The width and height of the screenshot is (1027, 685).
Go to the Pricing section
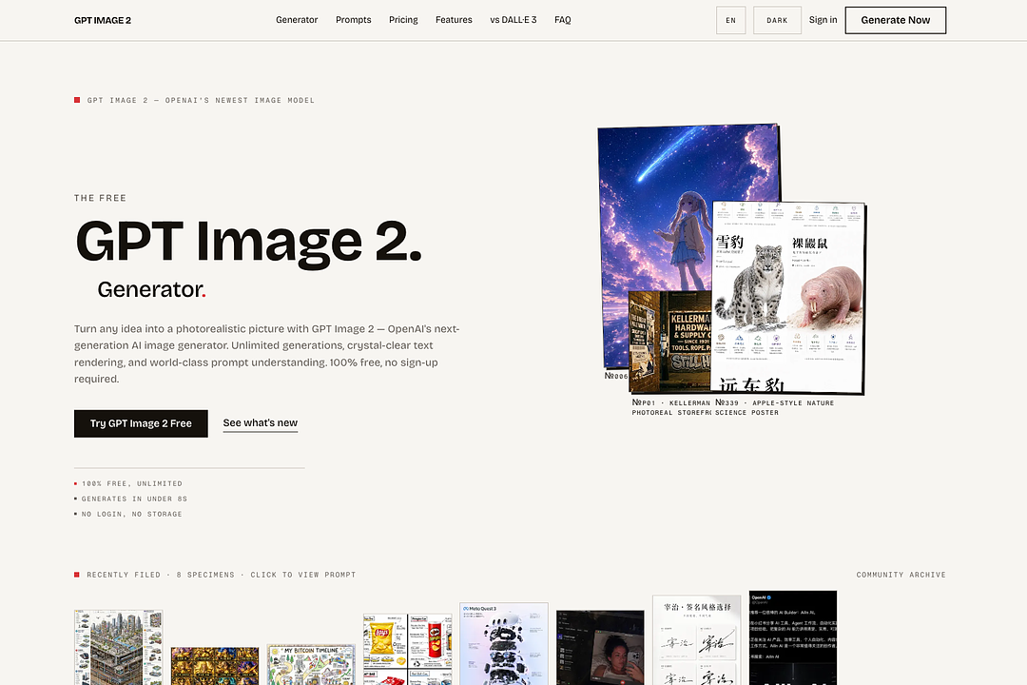403,20
